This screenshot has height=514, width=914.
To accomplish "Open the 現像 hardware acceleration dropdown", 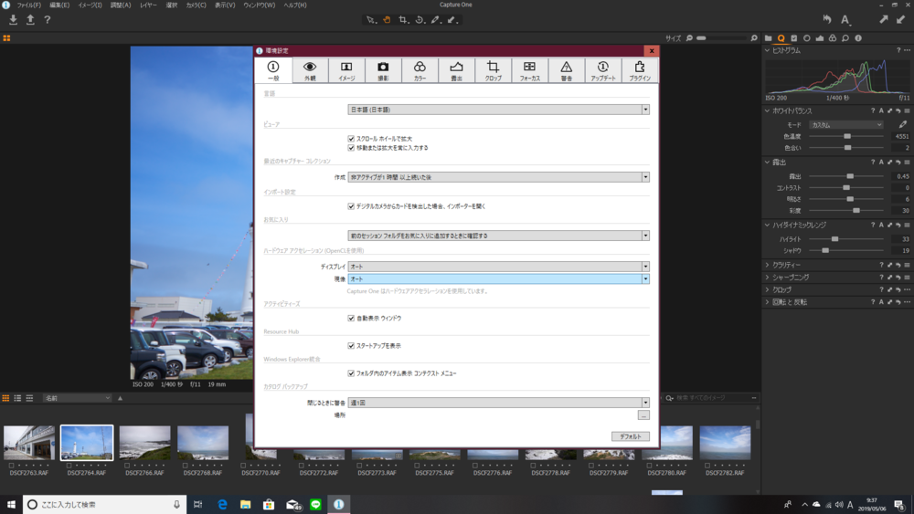I will click(x=498, y=278).
